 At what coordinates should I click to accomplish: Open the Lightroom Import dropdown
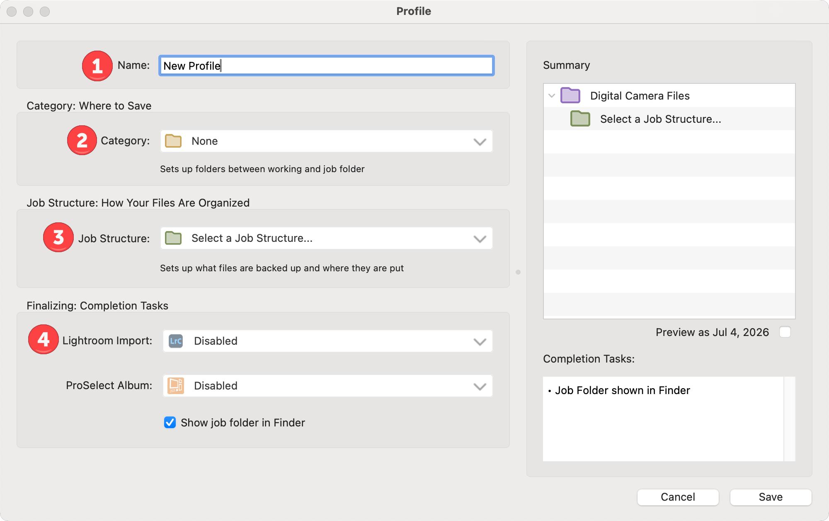(327, 341)
